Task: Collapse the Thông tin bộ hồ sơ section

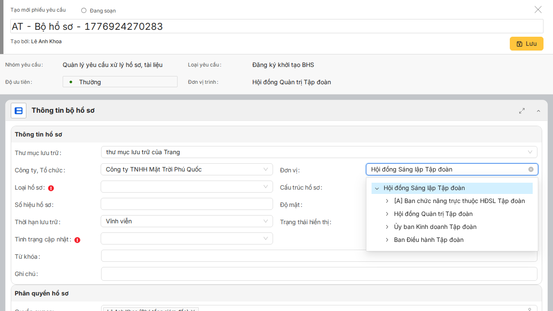Action: tap(538, 111)
